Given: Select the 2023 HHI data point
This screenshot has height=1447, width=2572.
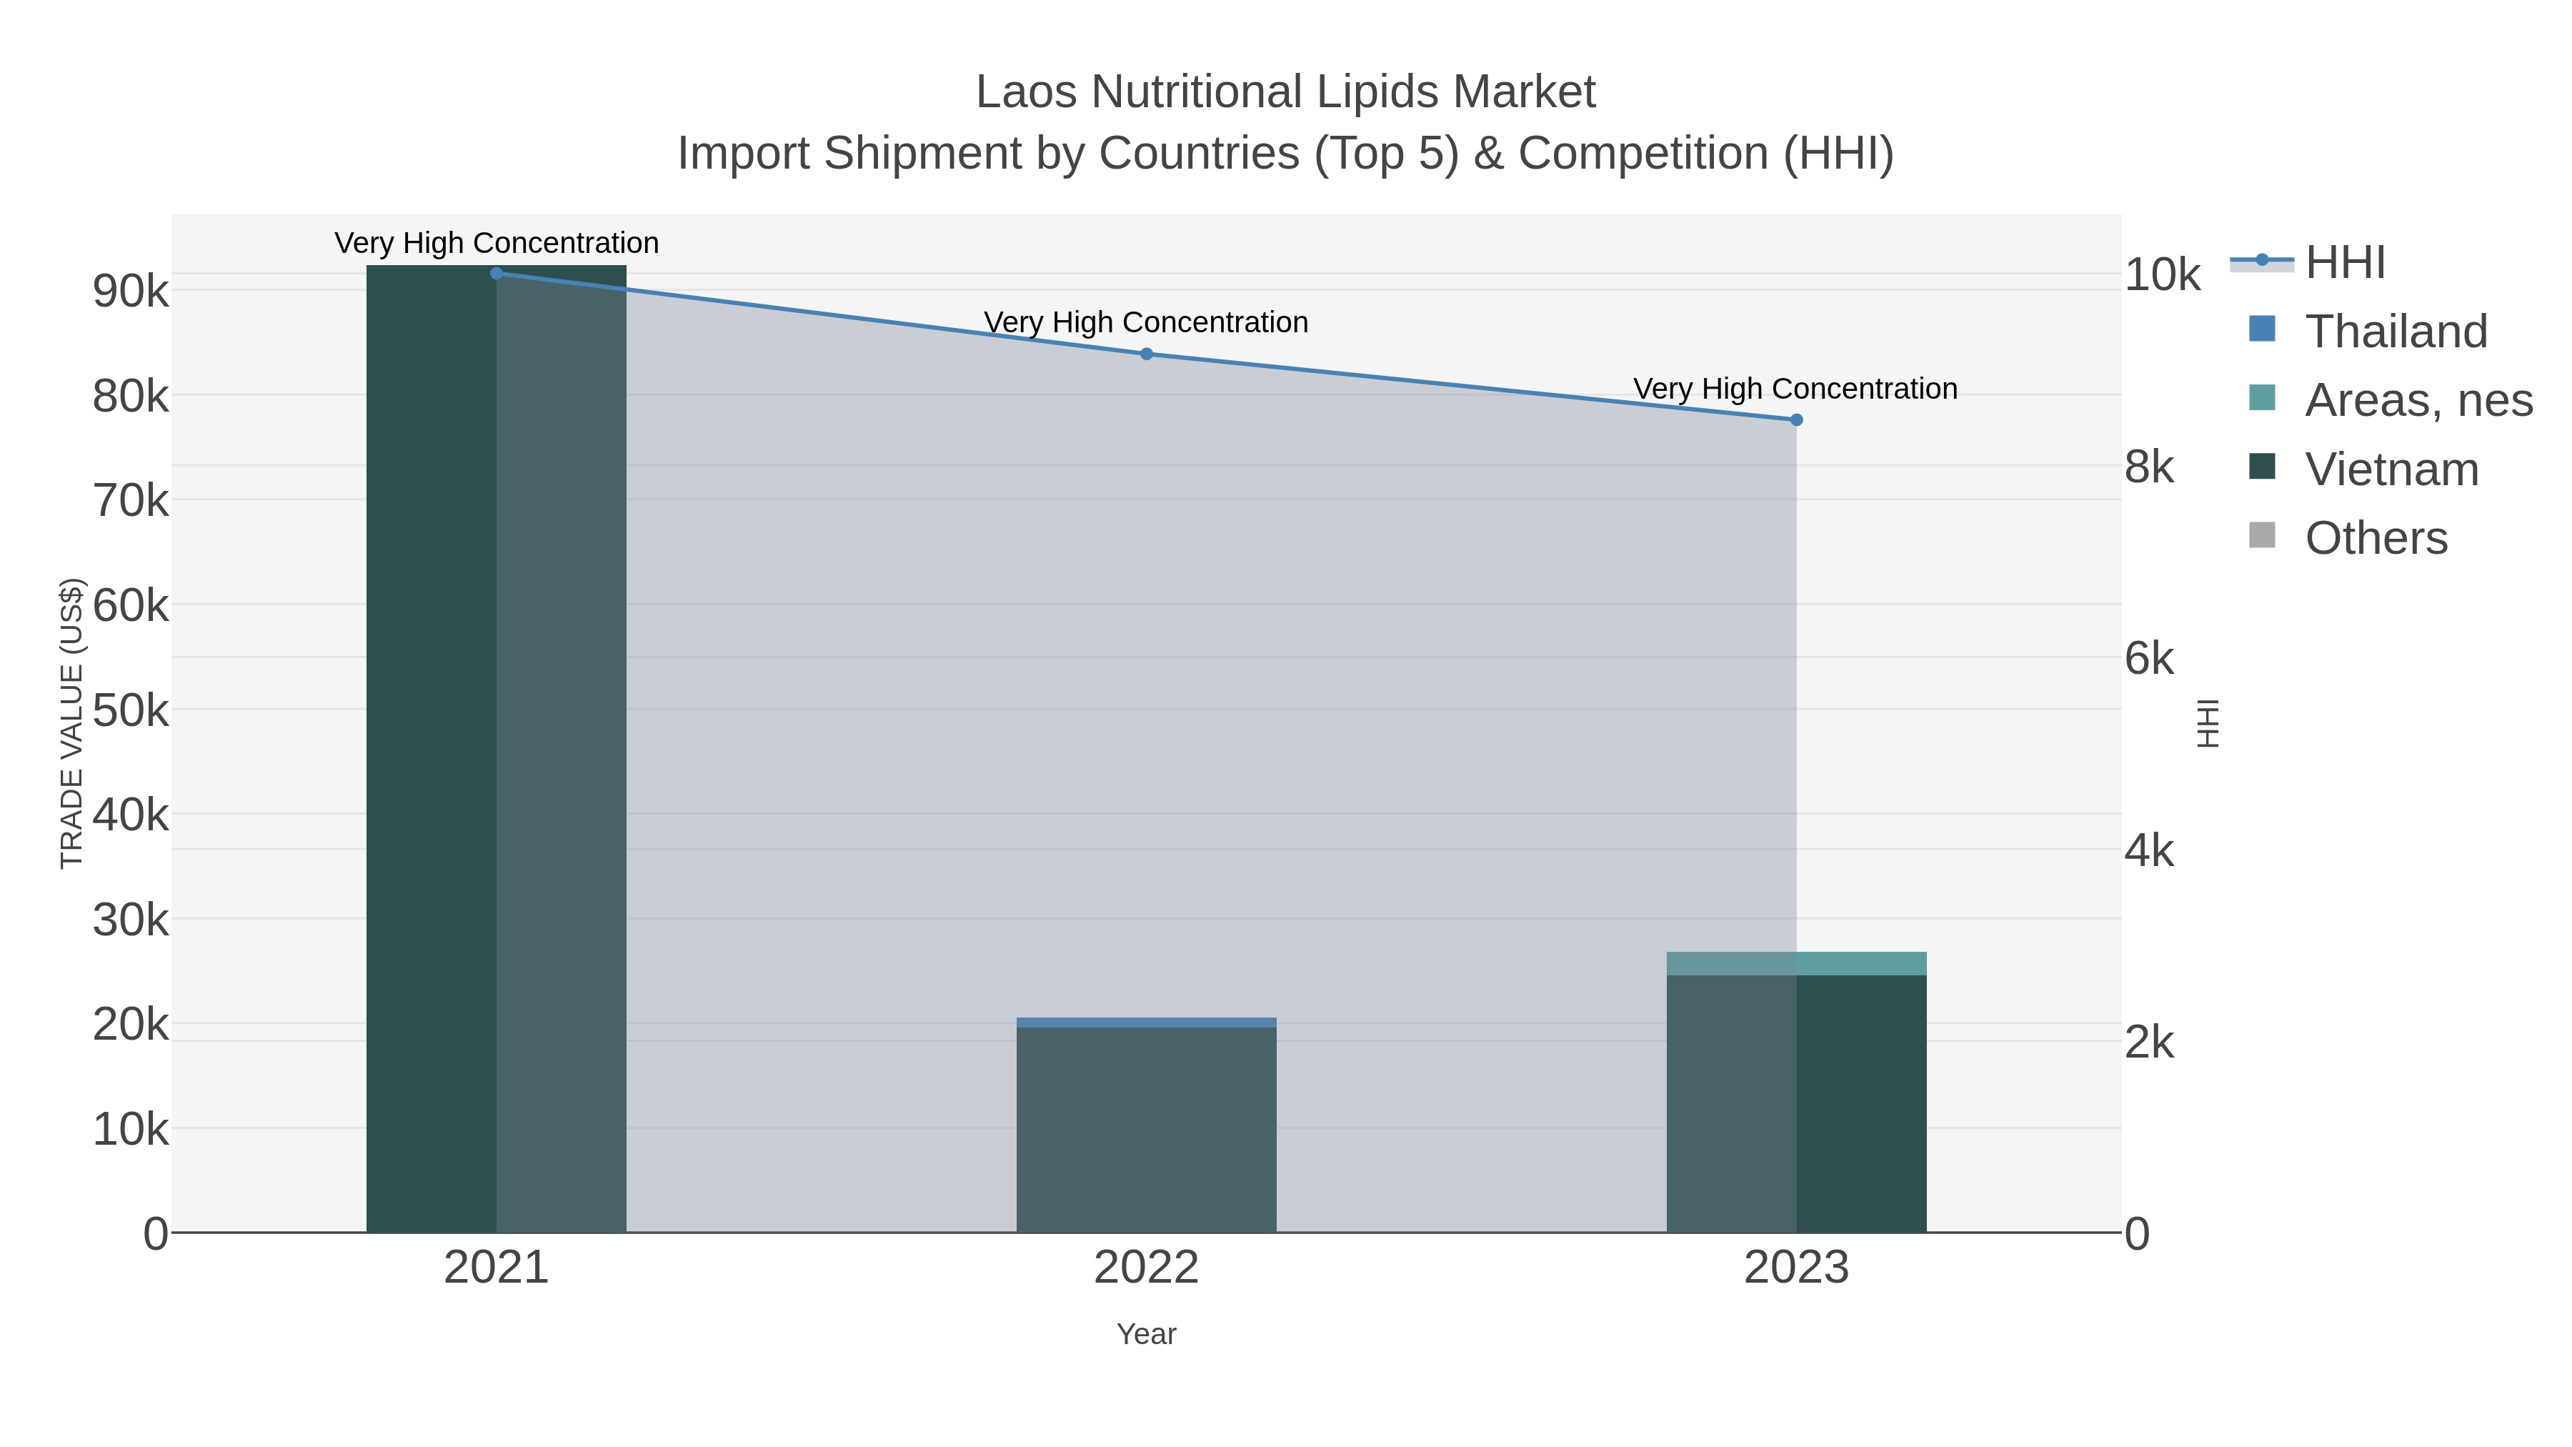Looking at the screenshot, I should pyautogui.click(x=1796, y=420).
